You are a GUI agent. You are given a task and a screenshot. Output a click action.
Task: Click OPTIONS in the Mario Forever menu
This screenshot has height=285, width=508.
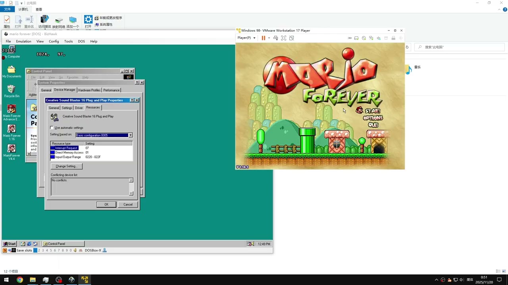tap(373, 118)
